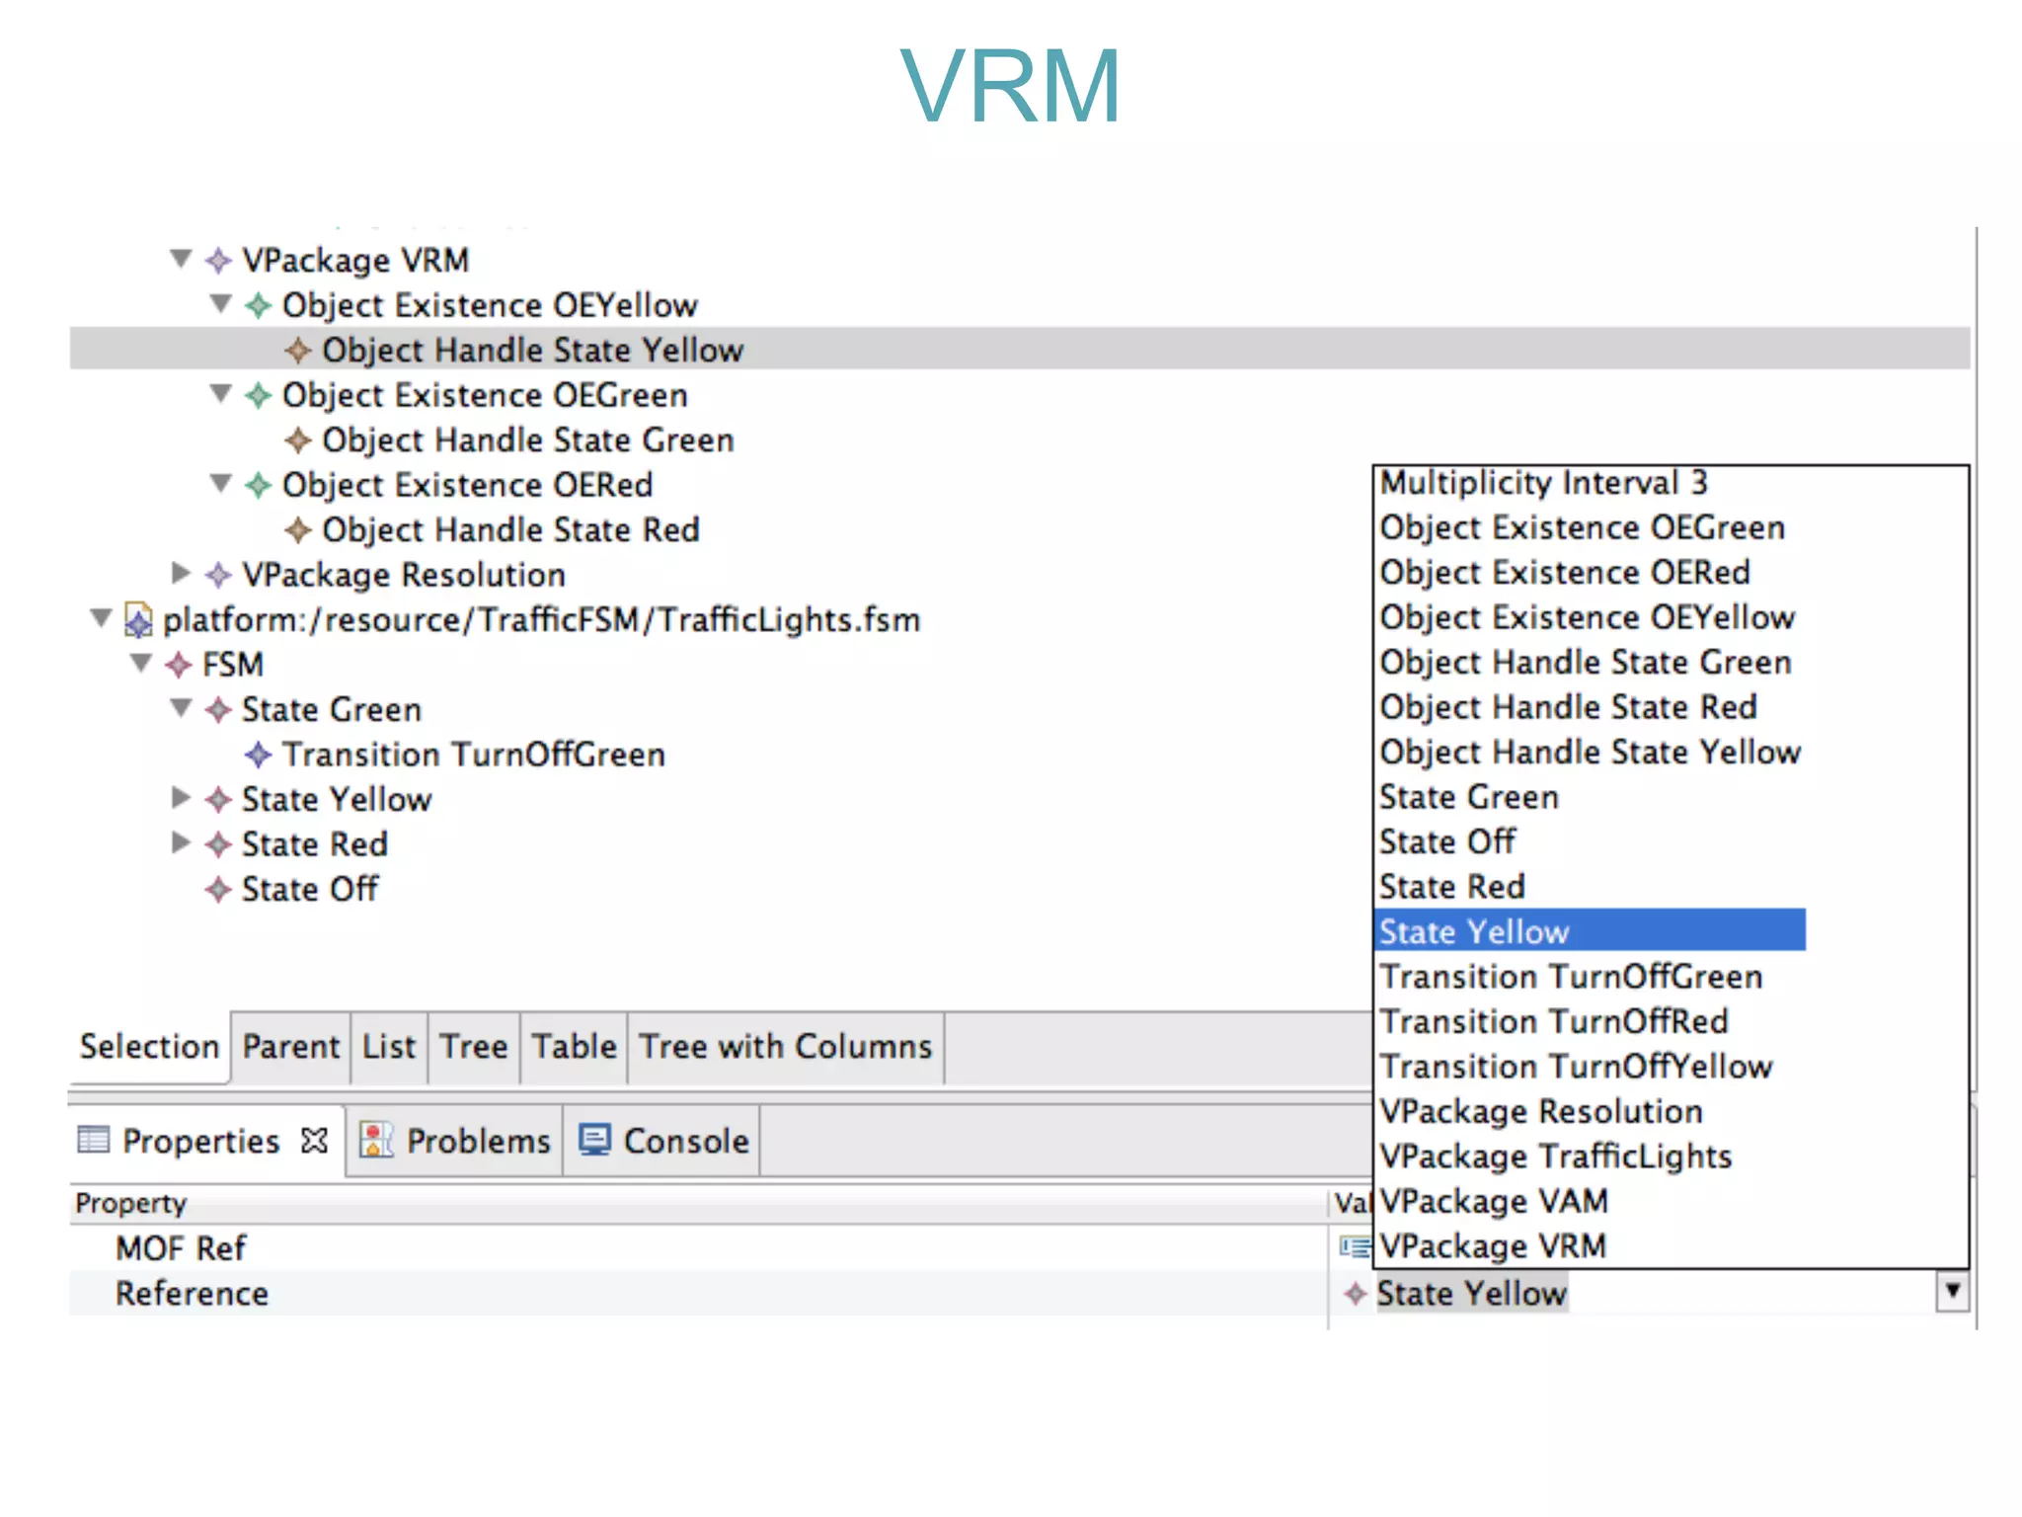
Task: Switch to the Tree tab
Action: (474, 1047)
